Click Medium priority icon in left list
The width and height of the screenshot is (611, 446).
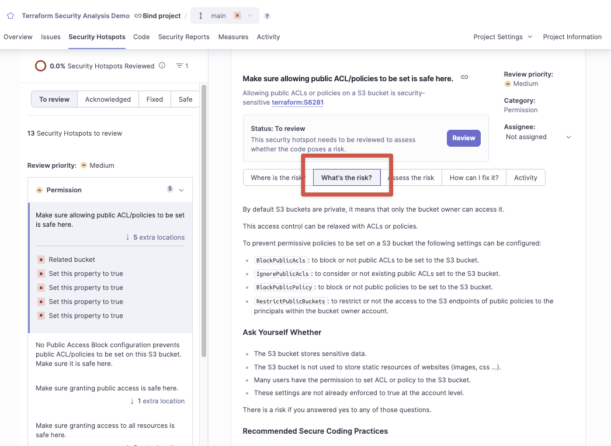pos(84,165)
